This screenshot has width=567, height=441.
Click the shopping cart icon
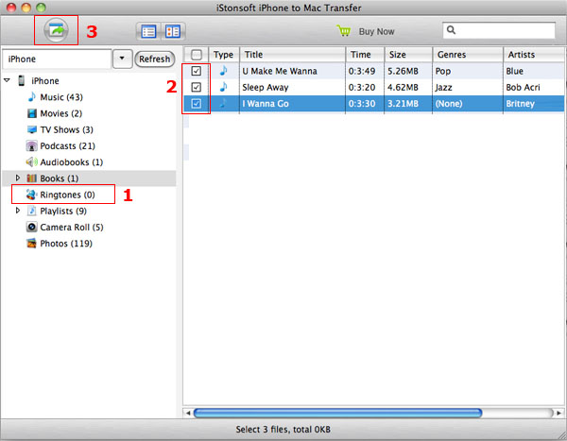point(344,31)
